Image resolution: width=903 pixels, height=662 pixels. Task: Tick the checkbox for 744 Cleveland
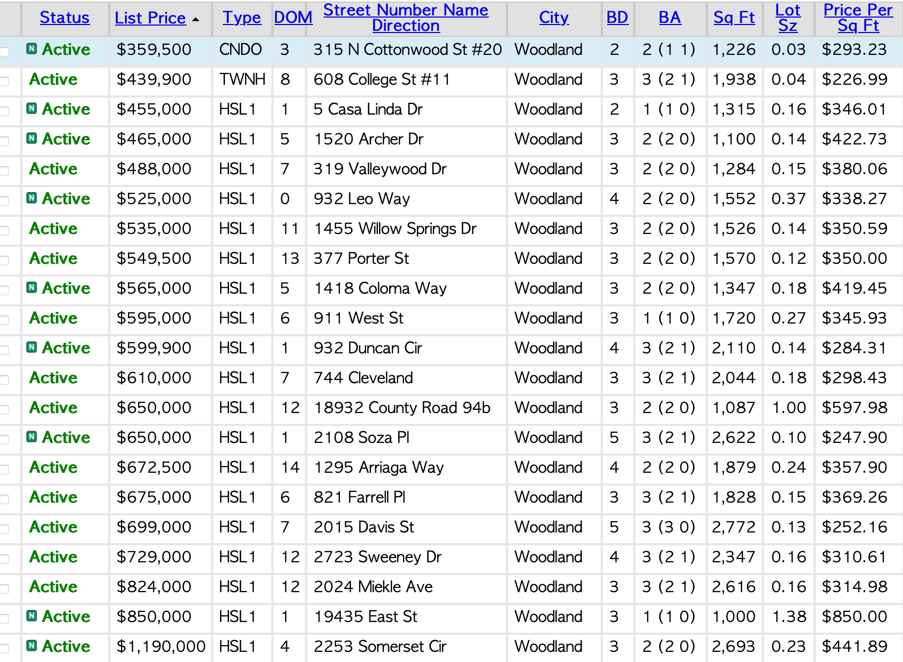[x=5, y=380]
